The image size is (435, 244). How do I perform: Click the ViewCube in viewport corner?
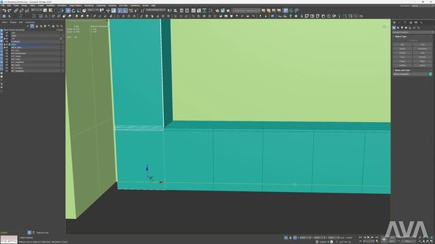point(384,26)
